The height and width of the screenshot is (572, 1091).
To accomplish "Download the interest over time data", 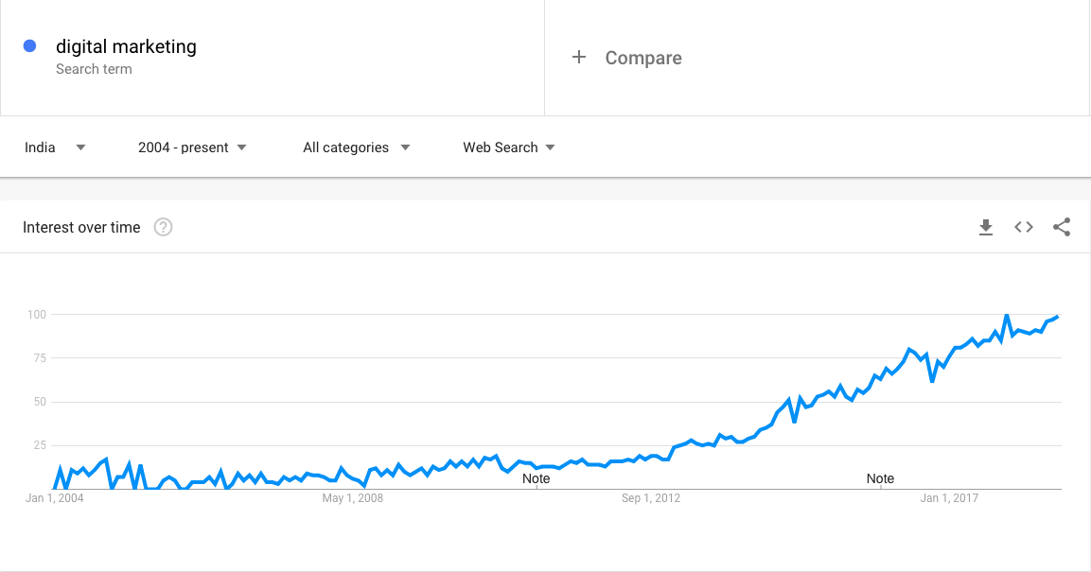I will tap(985, 227).
